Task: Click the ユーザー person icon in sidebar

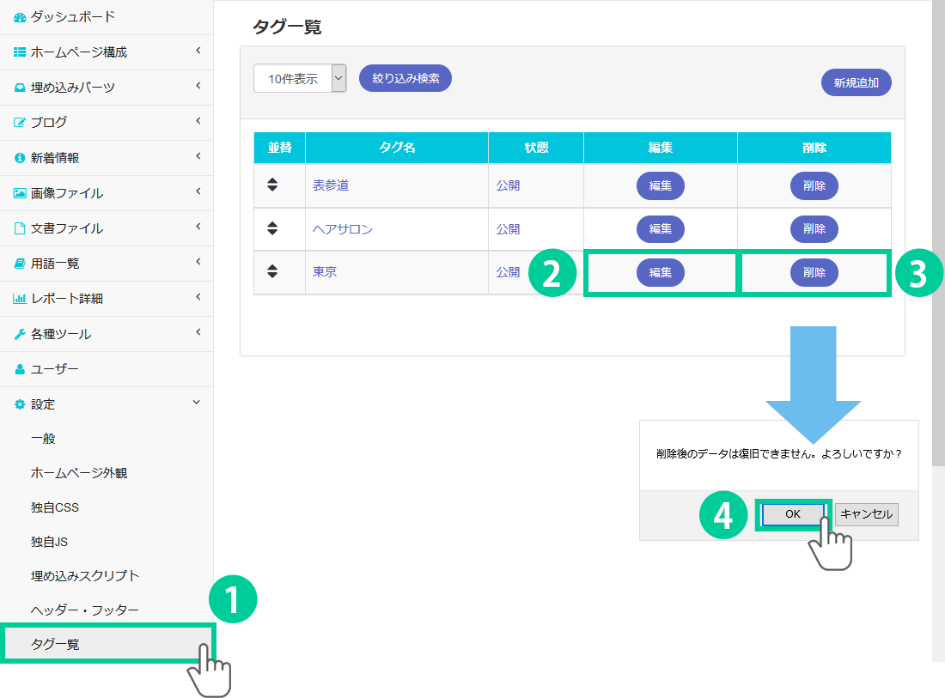Action: [x=20, y=369]
